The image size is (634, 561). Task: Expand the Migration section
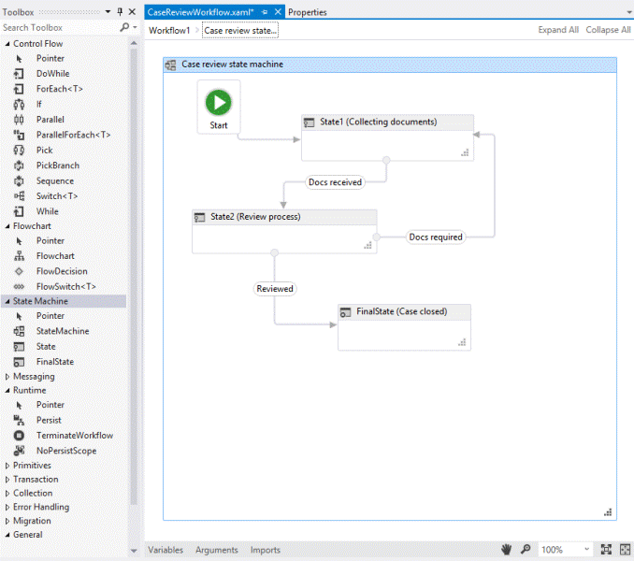(7, 521)
